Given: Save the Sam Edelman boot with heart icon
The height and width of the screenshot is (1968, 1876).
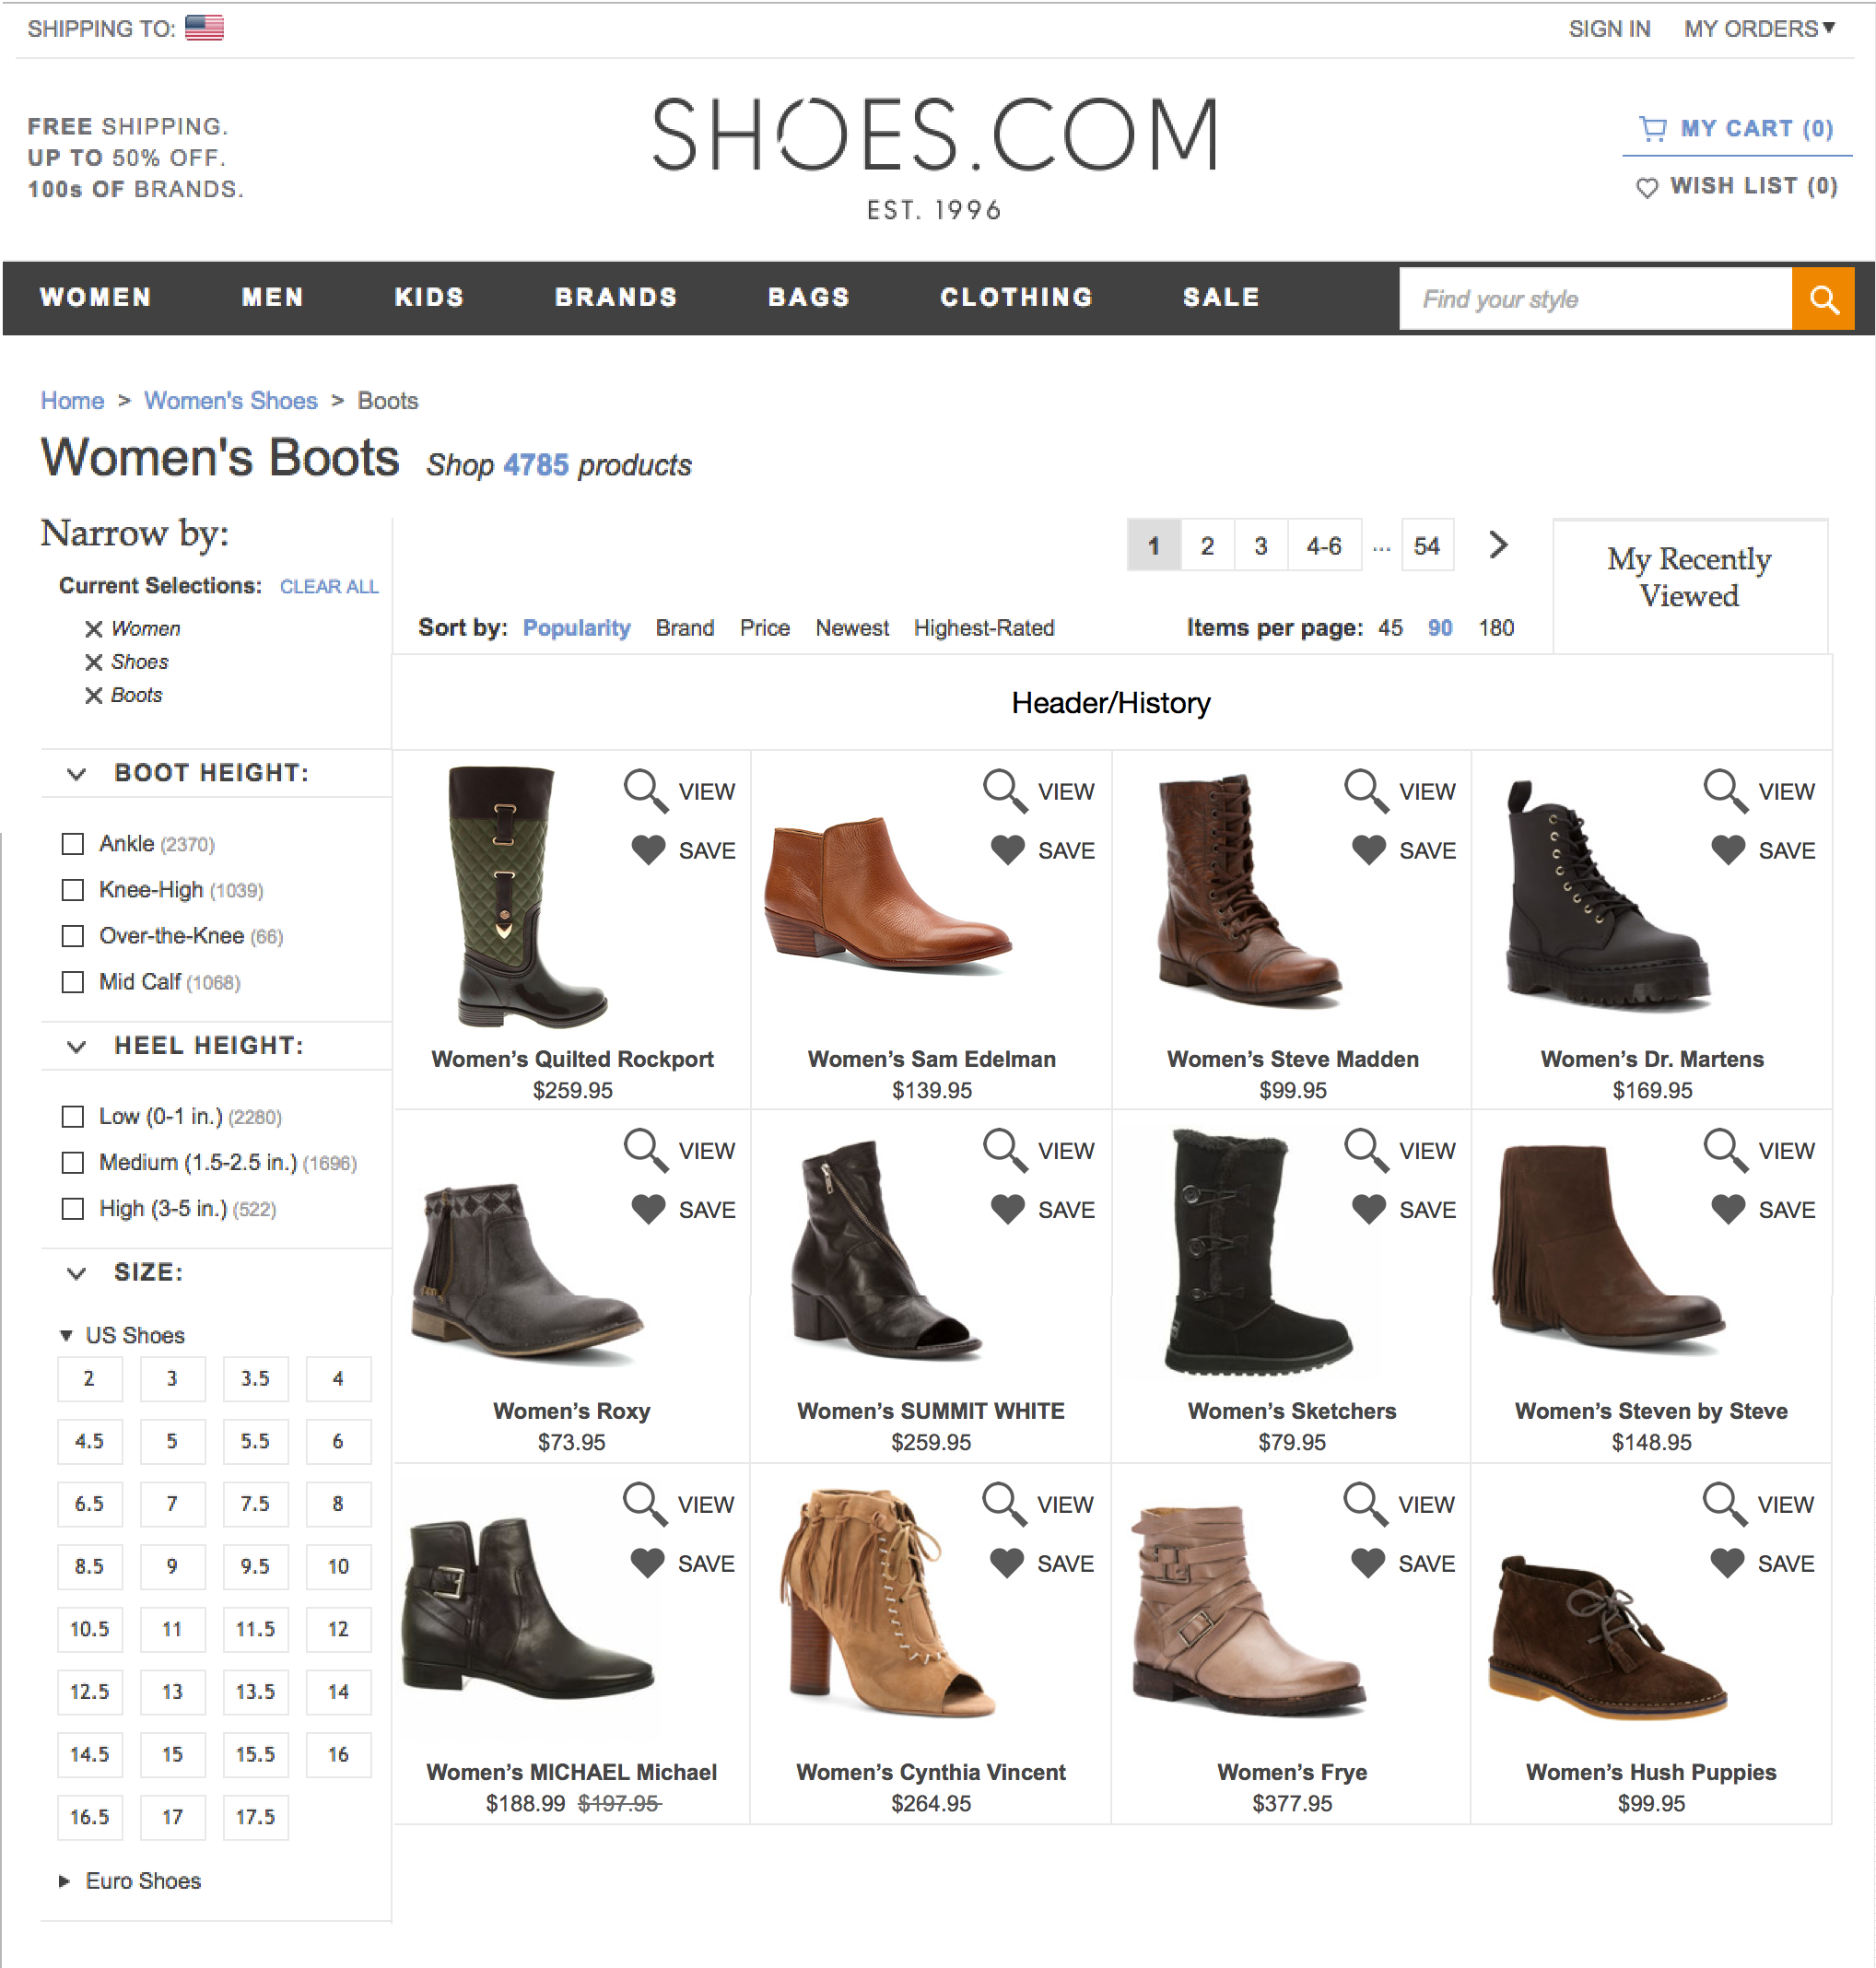Looking at the screenshot, I should tap(1008, 850).
